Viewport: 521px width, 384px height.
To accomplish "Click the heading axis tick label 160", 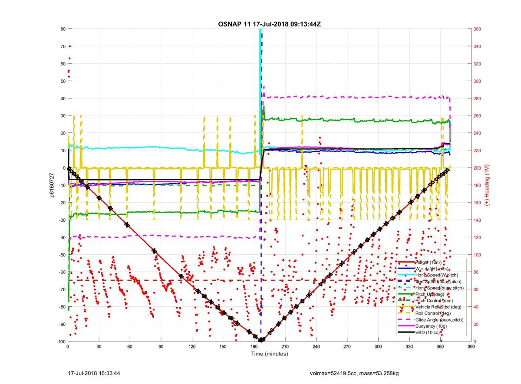I will pos(478,203).
